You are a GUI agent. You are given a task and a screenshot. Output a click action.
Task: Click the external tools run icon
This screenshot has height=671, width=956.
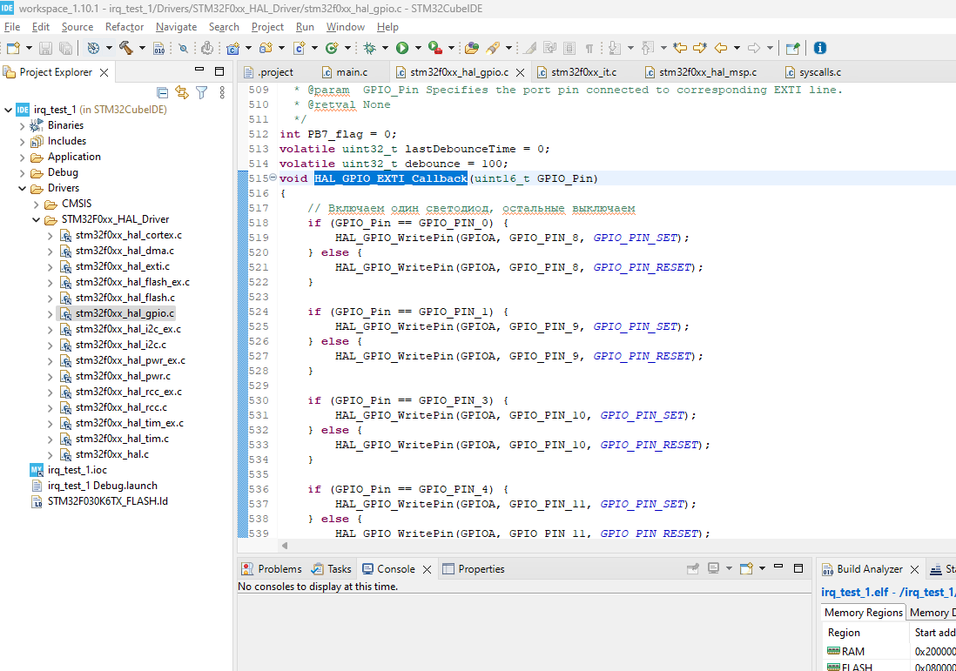434,48
